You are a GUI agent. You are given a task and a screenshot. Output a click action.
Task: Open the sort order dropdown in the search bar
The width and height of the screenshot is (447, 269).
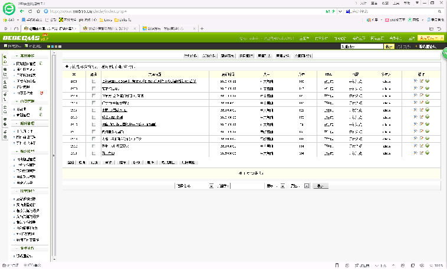click(x=275, y=186)
